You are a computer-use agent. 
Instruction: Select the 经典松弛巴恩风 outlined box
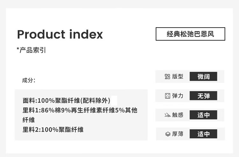[x=190, y=34]
